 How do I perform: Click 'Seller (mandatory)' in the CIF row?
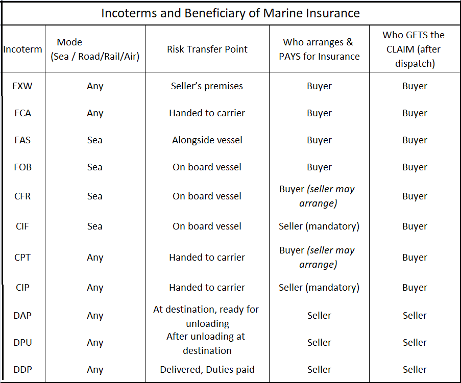pos(319,226)
